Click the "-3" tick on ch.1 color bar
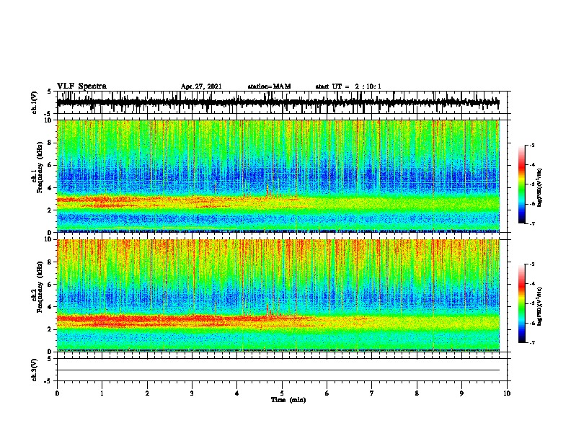The height and width of the screenshot is (441, 571). click(532, 146)
